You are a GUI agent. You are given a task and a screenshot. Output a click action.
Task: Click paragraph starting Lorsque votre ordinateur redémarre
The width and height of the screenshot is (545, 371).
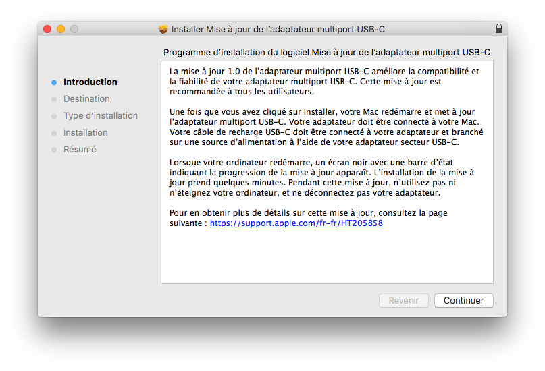[321, 177]
